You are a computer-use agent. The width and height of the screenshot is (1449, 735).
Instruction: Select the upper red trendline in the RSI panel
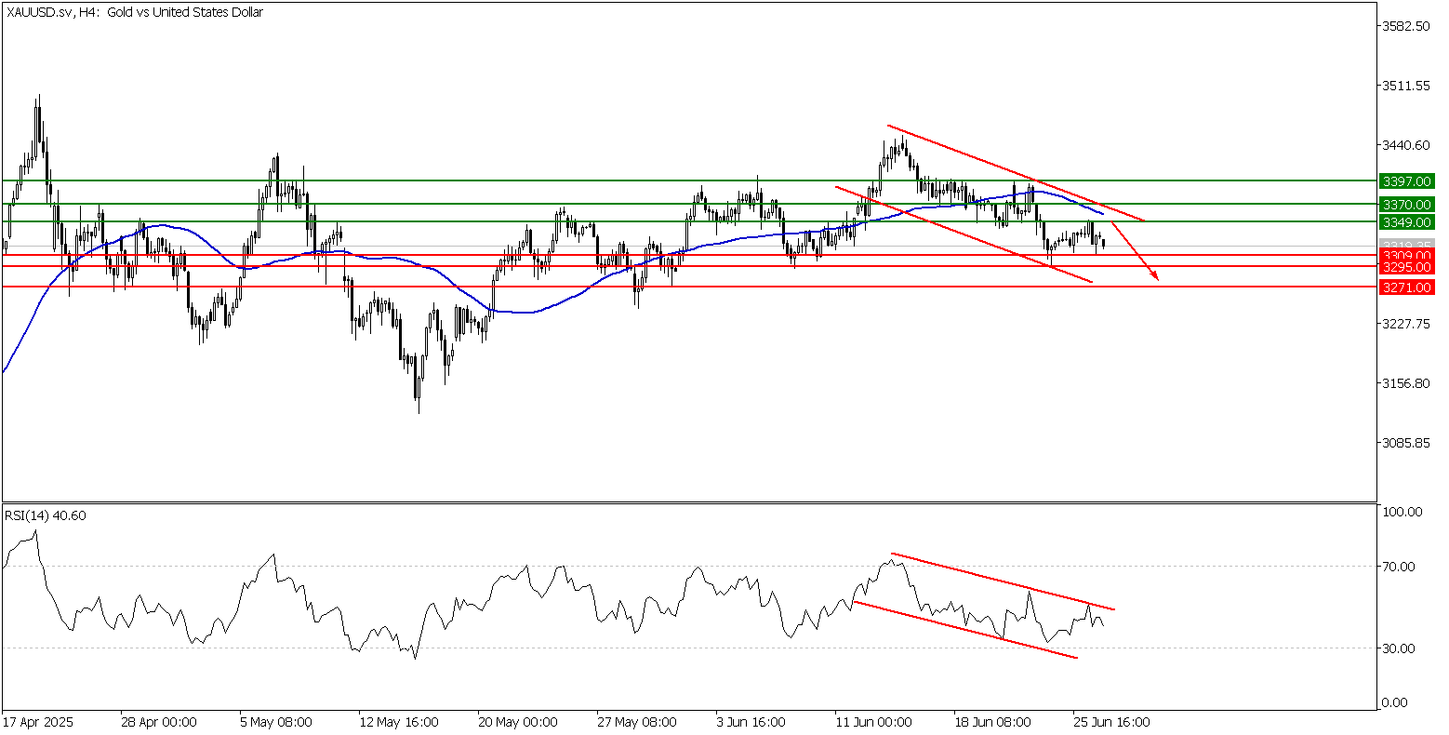click(1003, 582)
